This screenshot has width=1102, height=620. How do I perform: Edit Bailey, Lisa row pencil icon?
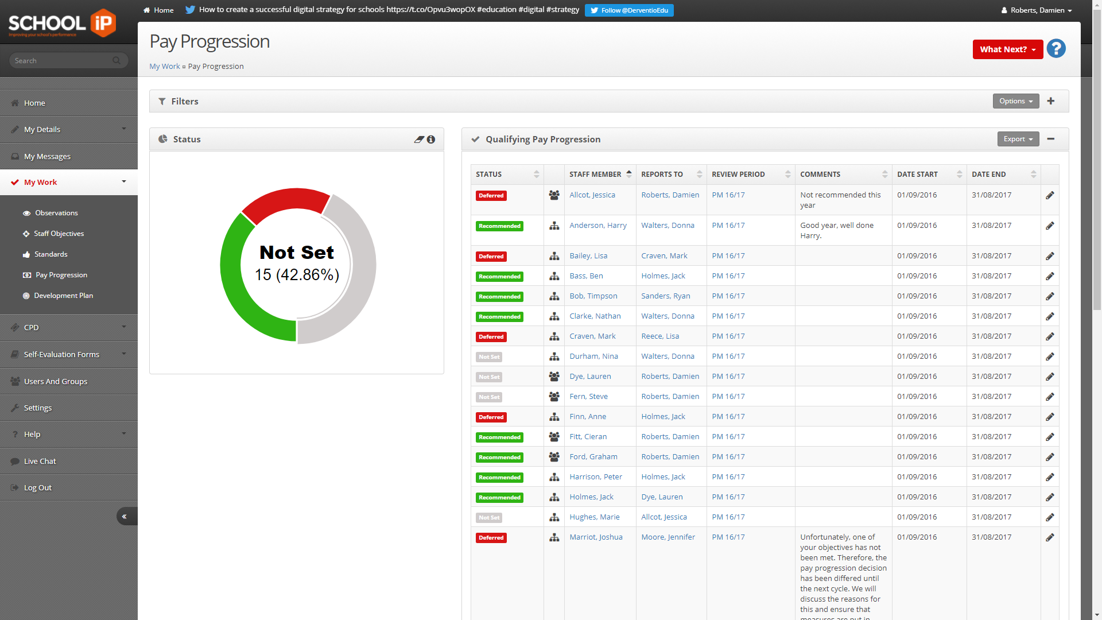tap(1050, 256)
